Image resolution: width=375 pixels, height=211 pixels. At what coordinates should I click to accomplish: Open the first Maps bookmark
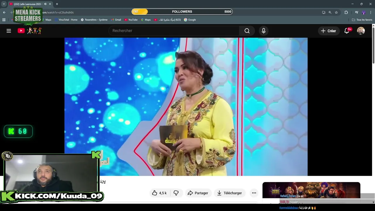coord(47,20)
